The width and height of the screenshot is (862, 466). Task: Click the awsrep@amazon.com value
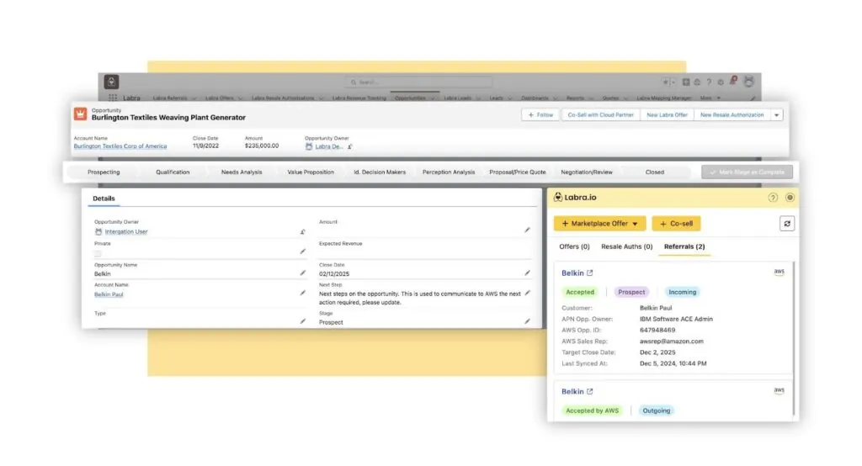[x=671, y=342]
